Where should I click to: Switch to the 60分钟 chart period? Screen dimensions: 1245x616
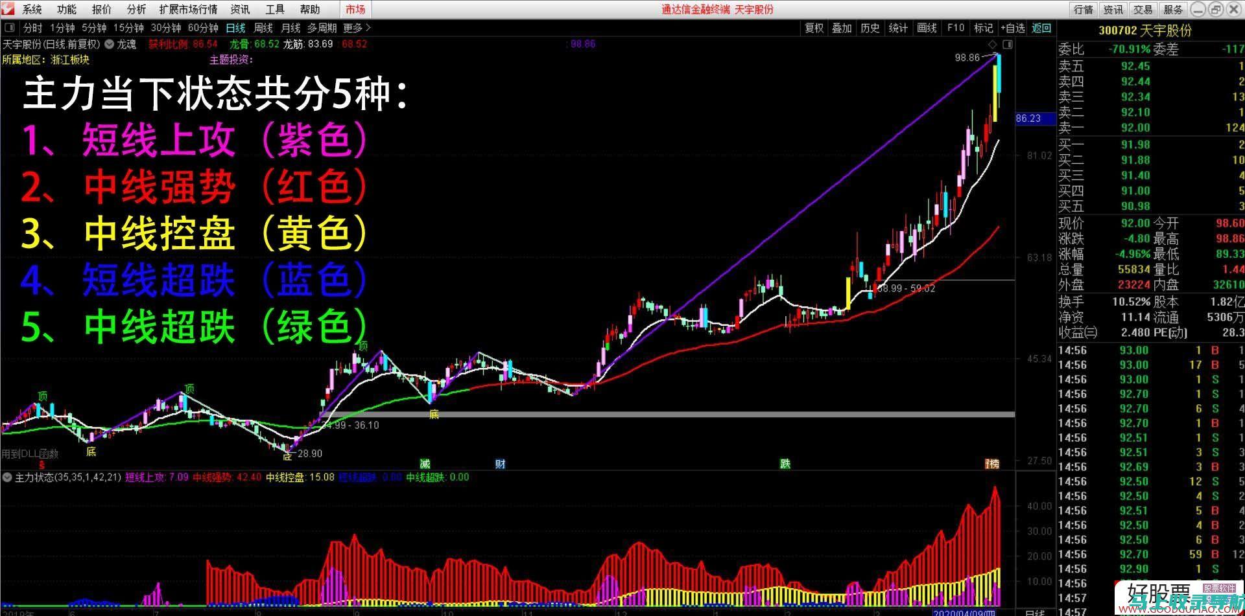click(203, 28)
